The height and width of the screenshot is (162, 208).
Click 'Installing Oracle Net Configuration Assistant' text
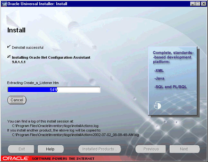point(51,57)
